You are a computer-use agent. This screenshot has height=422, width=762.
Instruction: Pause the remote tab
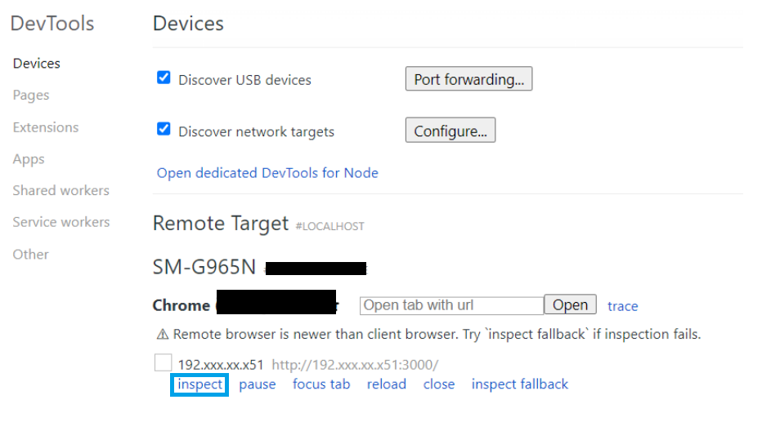[x=257, y=384]
